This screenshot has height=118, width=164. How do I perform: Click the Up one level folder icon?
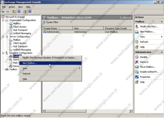14,12
